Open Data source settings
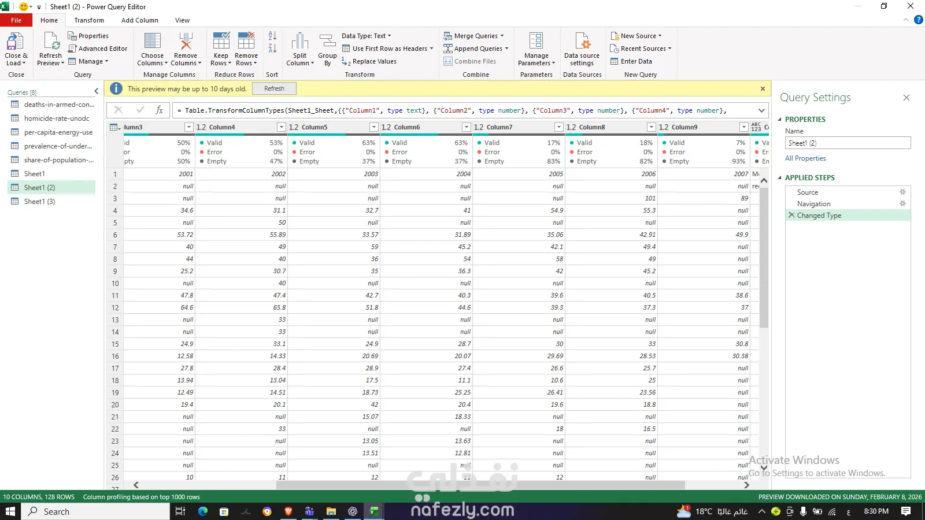 (582, 43)
